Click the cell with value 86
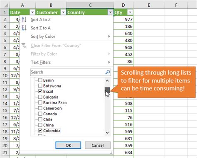 point(123,61)
